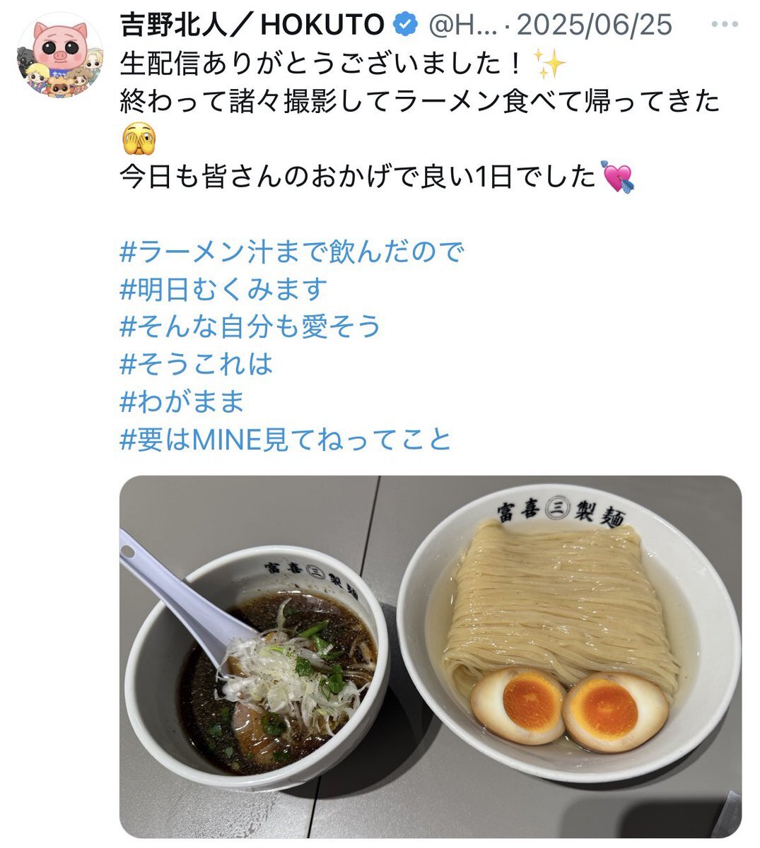
Task: Click the noodle bowl with eggs in photo
Action: click(x=568, y=631)
